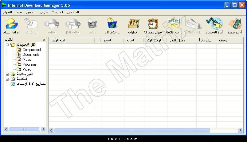The image size is (247, 142).
Task: Sort by Status (الحالة) column header
Action: 134,40
